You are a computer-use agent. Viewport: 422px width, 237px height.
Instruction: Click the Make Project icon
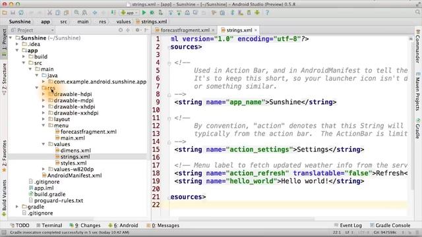113,13
